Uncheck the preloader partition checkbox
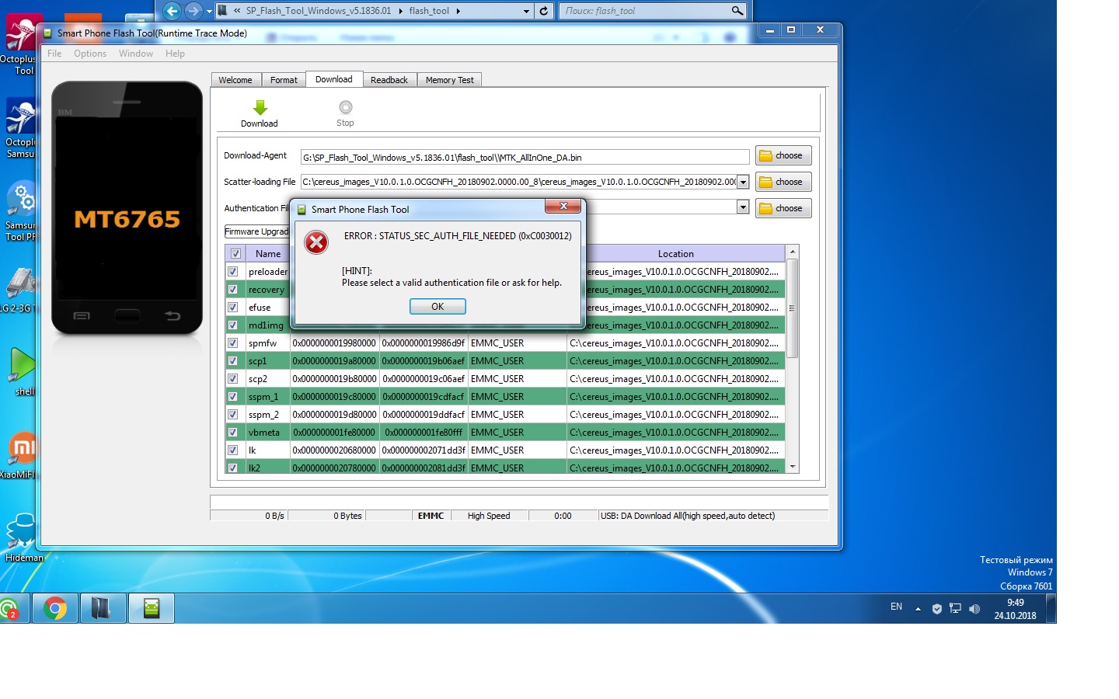Image resolution: width=1119 pixels, height=699 pixels. (x=232, y=272)
